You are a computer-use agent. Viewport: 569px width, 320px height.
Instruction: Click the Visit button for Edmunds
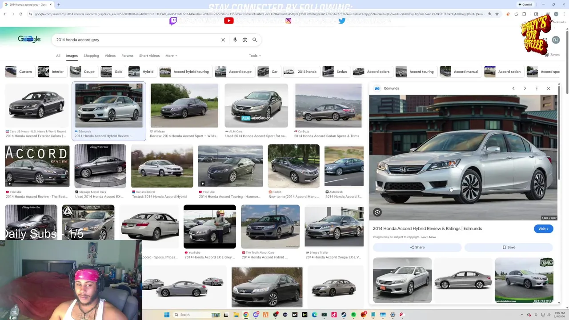543,229
